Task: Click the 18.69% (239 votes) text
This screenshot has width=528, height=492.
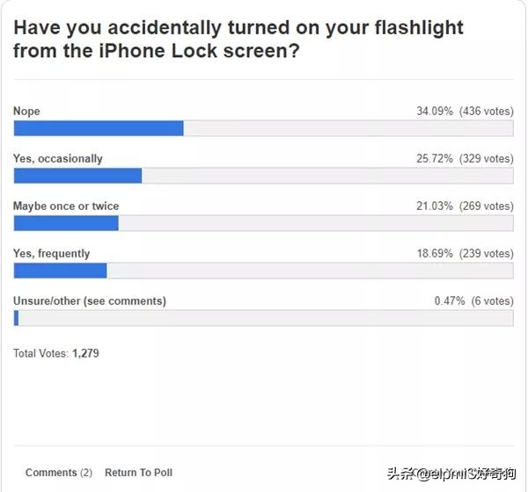Action: tap(464, 254)
